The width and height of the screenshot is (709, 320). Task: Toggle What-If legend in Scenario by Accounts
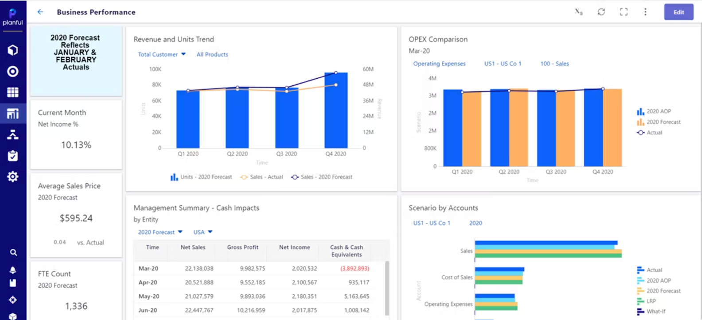coord(651,311)
